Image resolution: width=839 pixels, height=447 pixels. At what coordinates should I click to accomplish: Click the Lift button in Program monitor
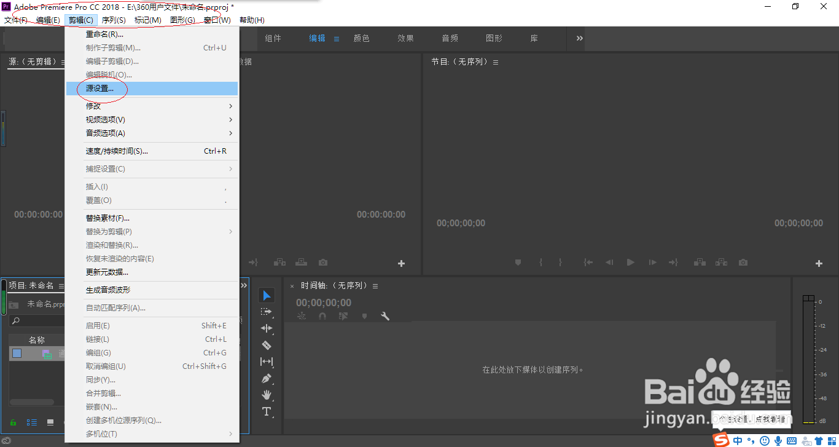click(700, 263)
